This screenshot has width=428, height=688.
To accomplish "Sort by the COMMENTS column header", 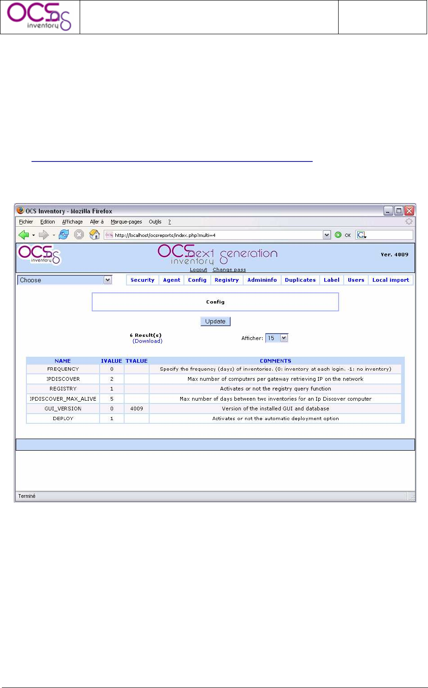I will point(276,361).
